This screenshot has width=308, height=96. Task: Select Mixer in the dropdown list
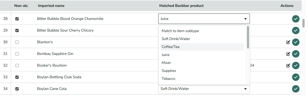point(202,63)
